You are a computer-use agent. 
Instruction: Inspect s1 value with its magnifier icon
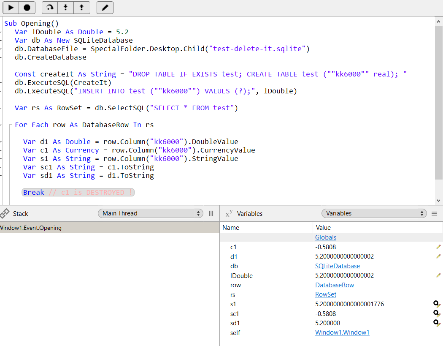[x=436, y=304]
